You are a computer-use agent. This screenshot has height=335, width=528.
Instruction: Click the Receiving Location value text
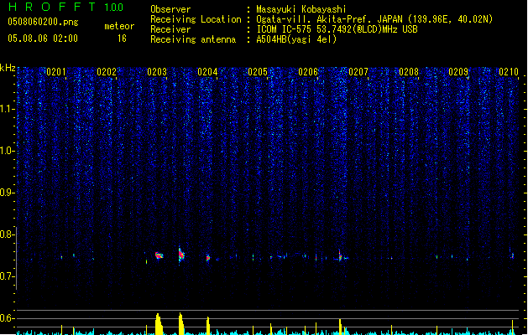[374, 19]
